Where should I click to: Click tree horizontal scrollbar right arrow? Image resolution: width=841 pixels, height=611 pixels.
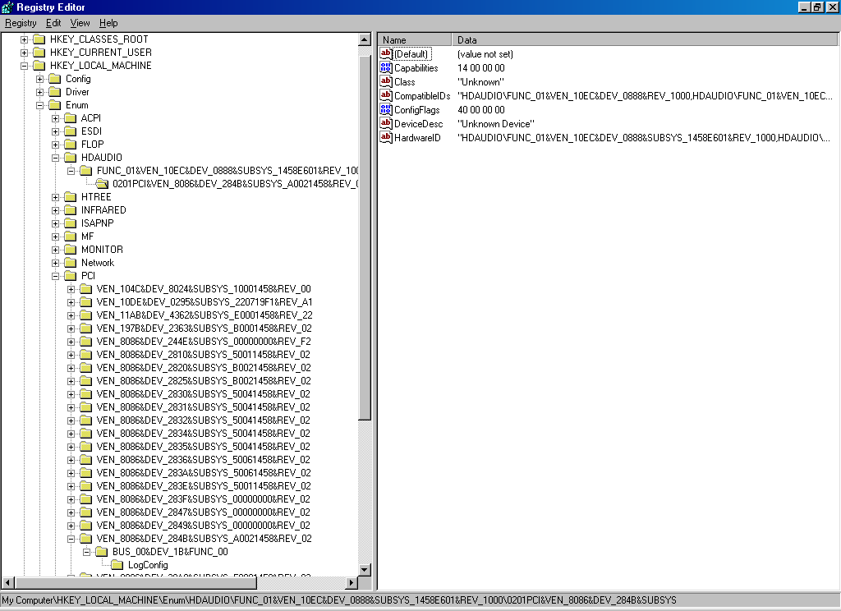coord(352,582)
